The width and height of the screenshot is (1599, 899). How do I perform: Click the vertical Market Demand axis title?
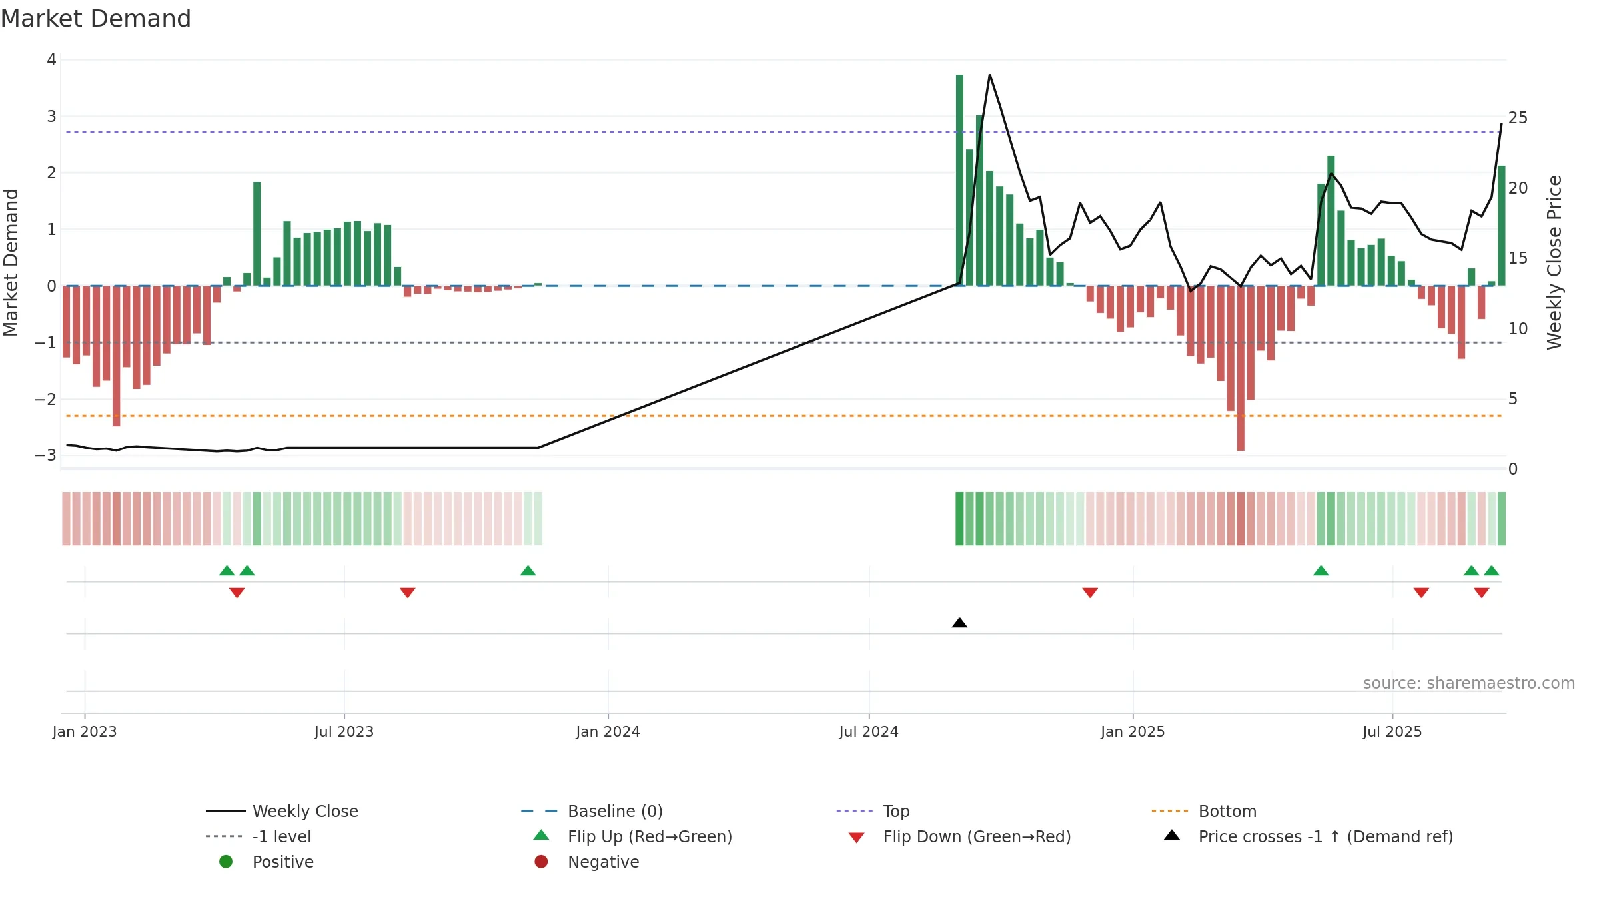click(x=11, y=262)
